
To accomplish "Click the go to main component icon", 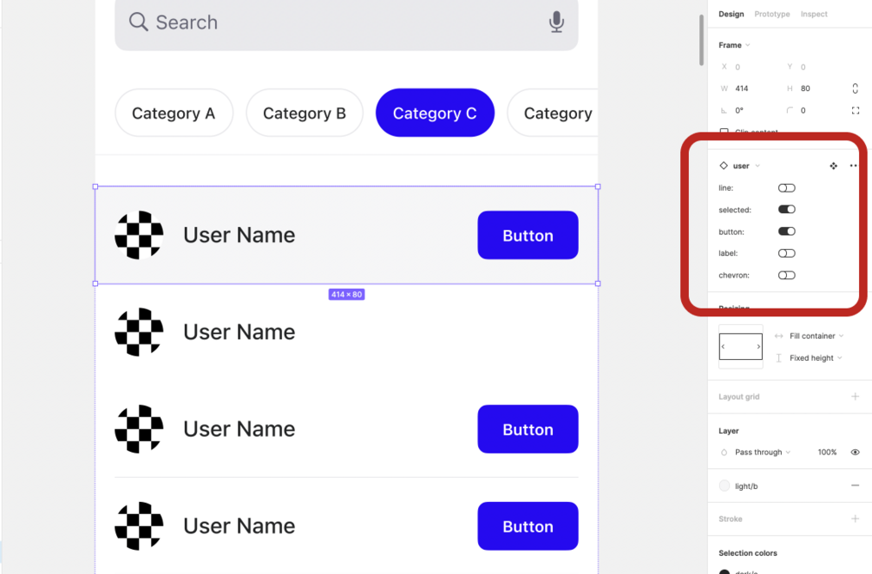I will pyautogui.click(x=833, y=166).
